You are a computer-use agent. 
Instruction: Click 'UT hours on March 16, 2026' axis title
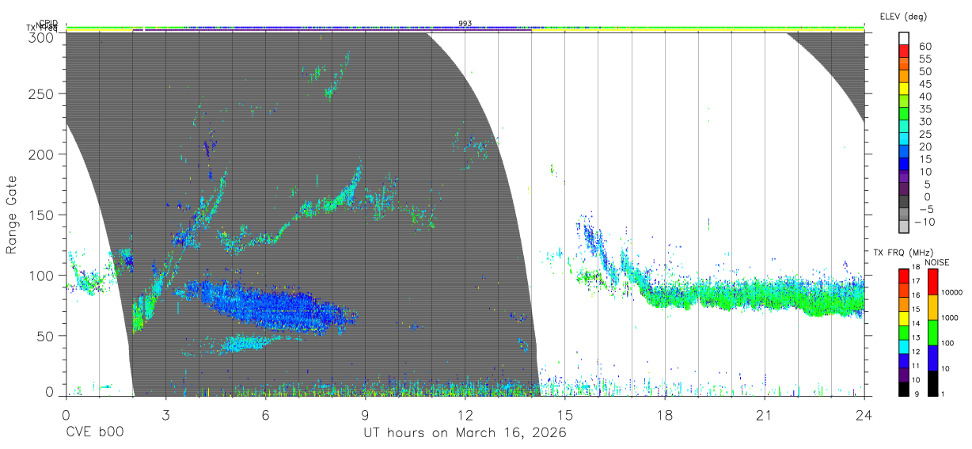click(465, 433)
